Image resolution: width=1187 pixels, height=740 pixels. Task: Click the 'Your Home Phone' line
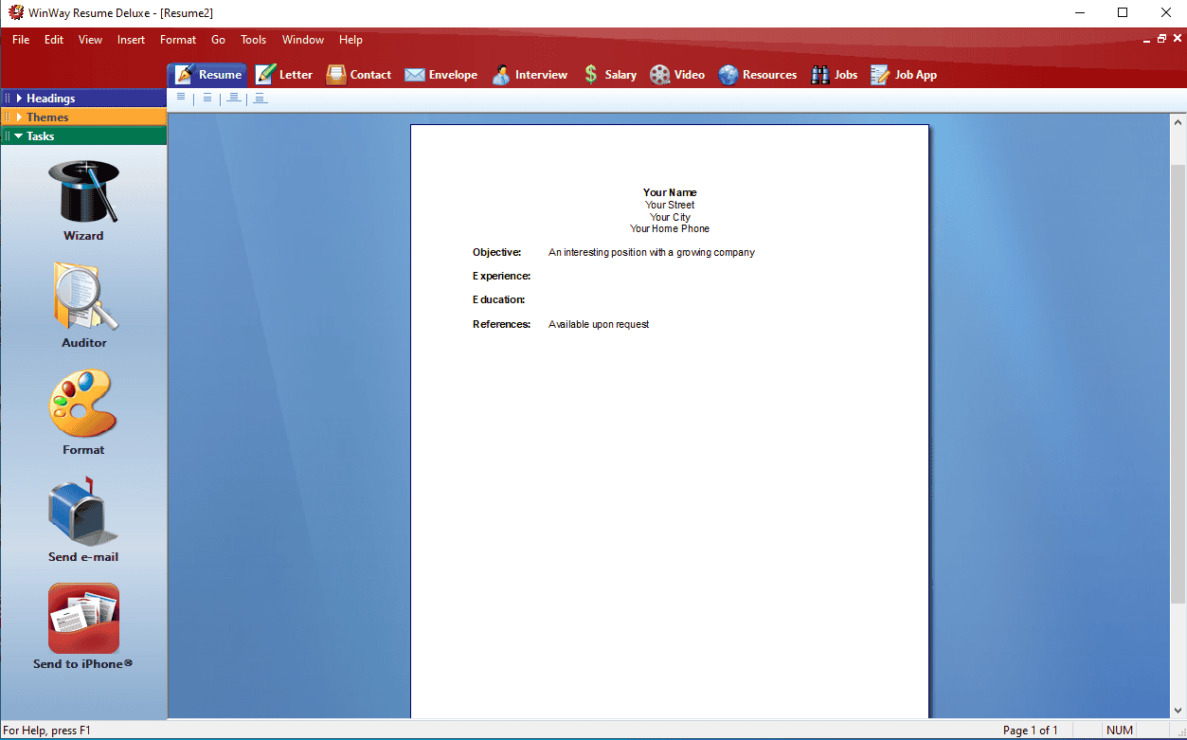(x=670, y=228)
